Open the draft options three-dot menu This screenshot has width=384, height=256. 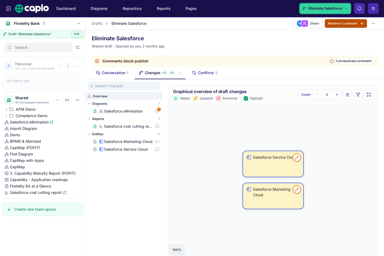pos(373,23)
